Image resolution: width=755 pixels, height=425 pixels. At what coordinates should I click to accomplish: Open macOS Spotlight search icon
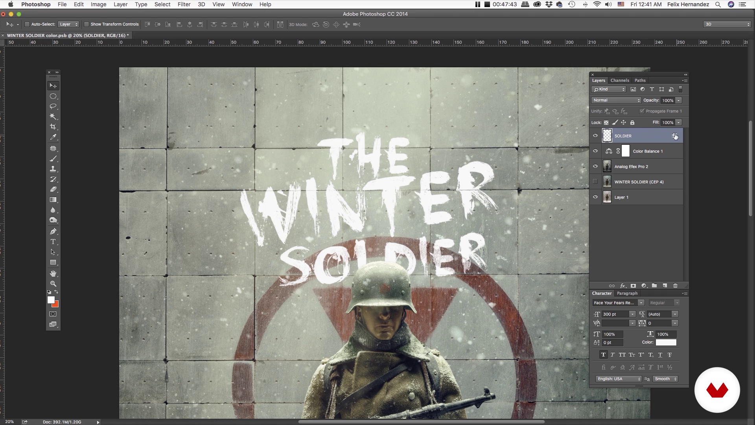coord(718,4)
